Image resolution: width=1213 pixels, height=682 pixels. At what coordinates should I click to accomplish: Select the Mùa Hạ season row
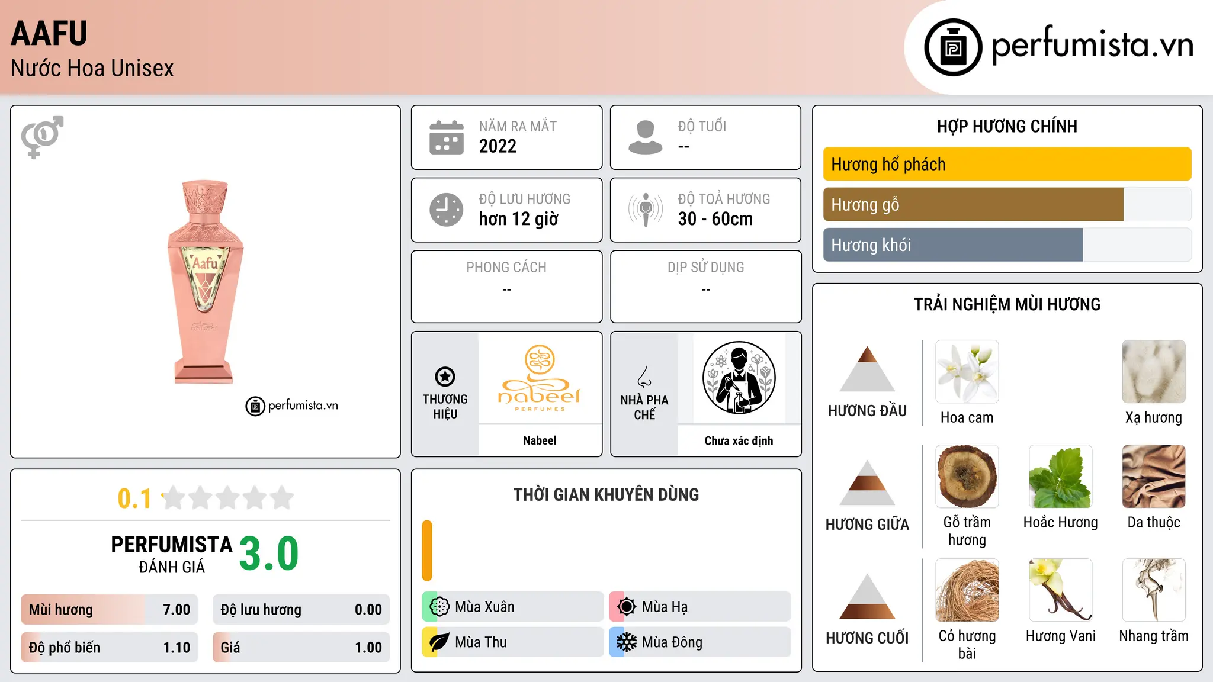[x=700, y=607]
